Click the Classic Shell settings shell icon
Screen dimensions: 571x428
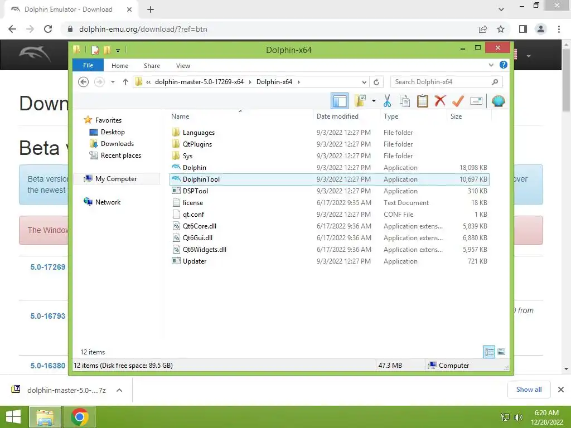[x=498, y=101]
